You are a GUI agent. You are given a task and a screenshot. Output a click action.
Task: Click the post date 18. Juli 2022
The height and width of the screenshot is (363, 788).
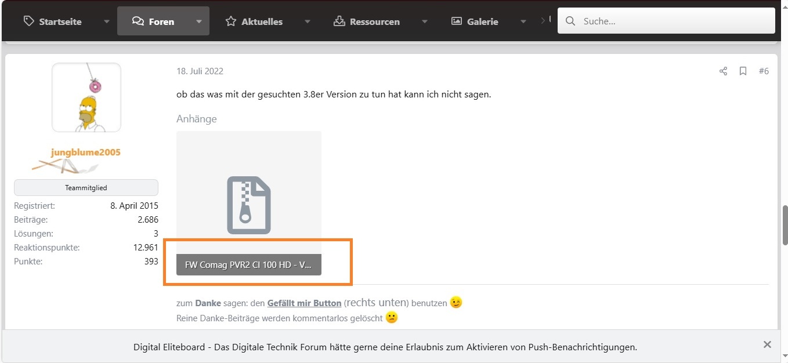[x=200, y=71]
